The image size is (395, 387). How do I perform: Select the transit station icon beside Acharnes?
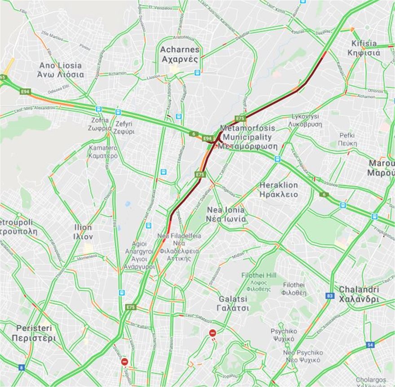[x=197, y=73]
